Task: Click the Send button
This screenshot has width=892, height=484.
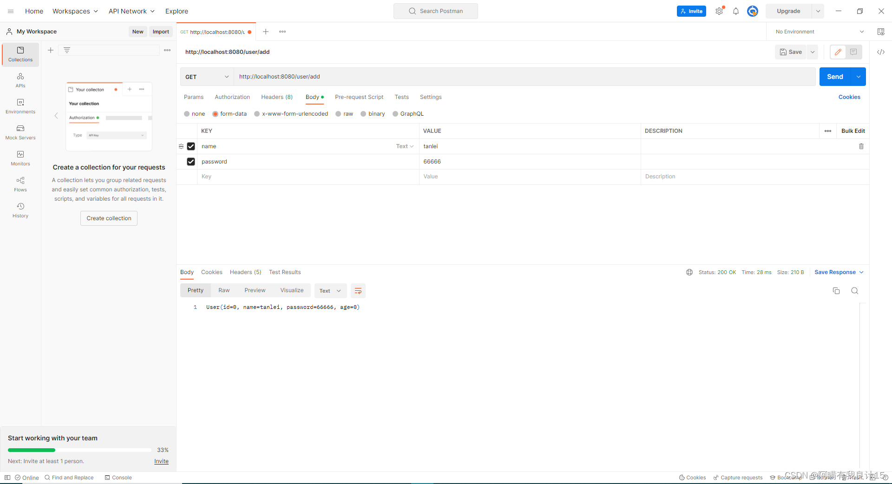Action: pyautogui.click(x=835, y=77)
